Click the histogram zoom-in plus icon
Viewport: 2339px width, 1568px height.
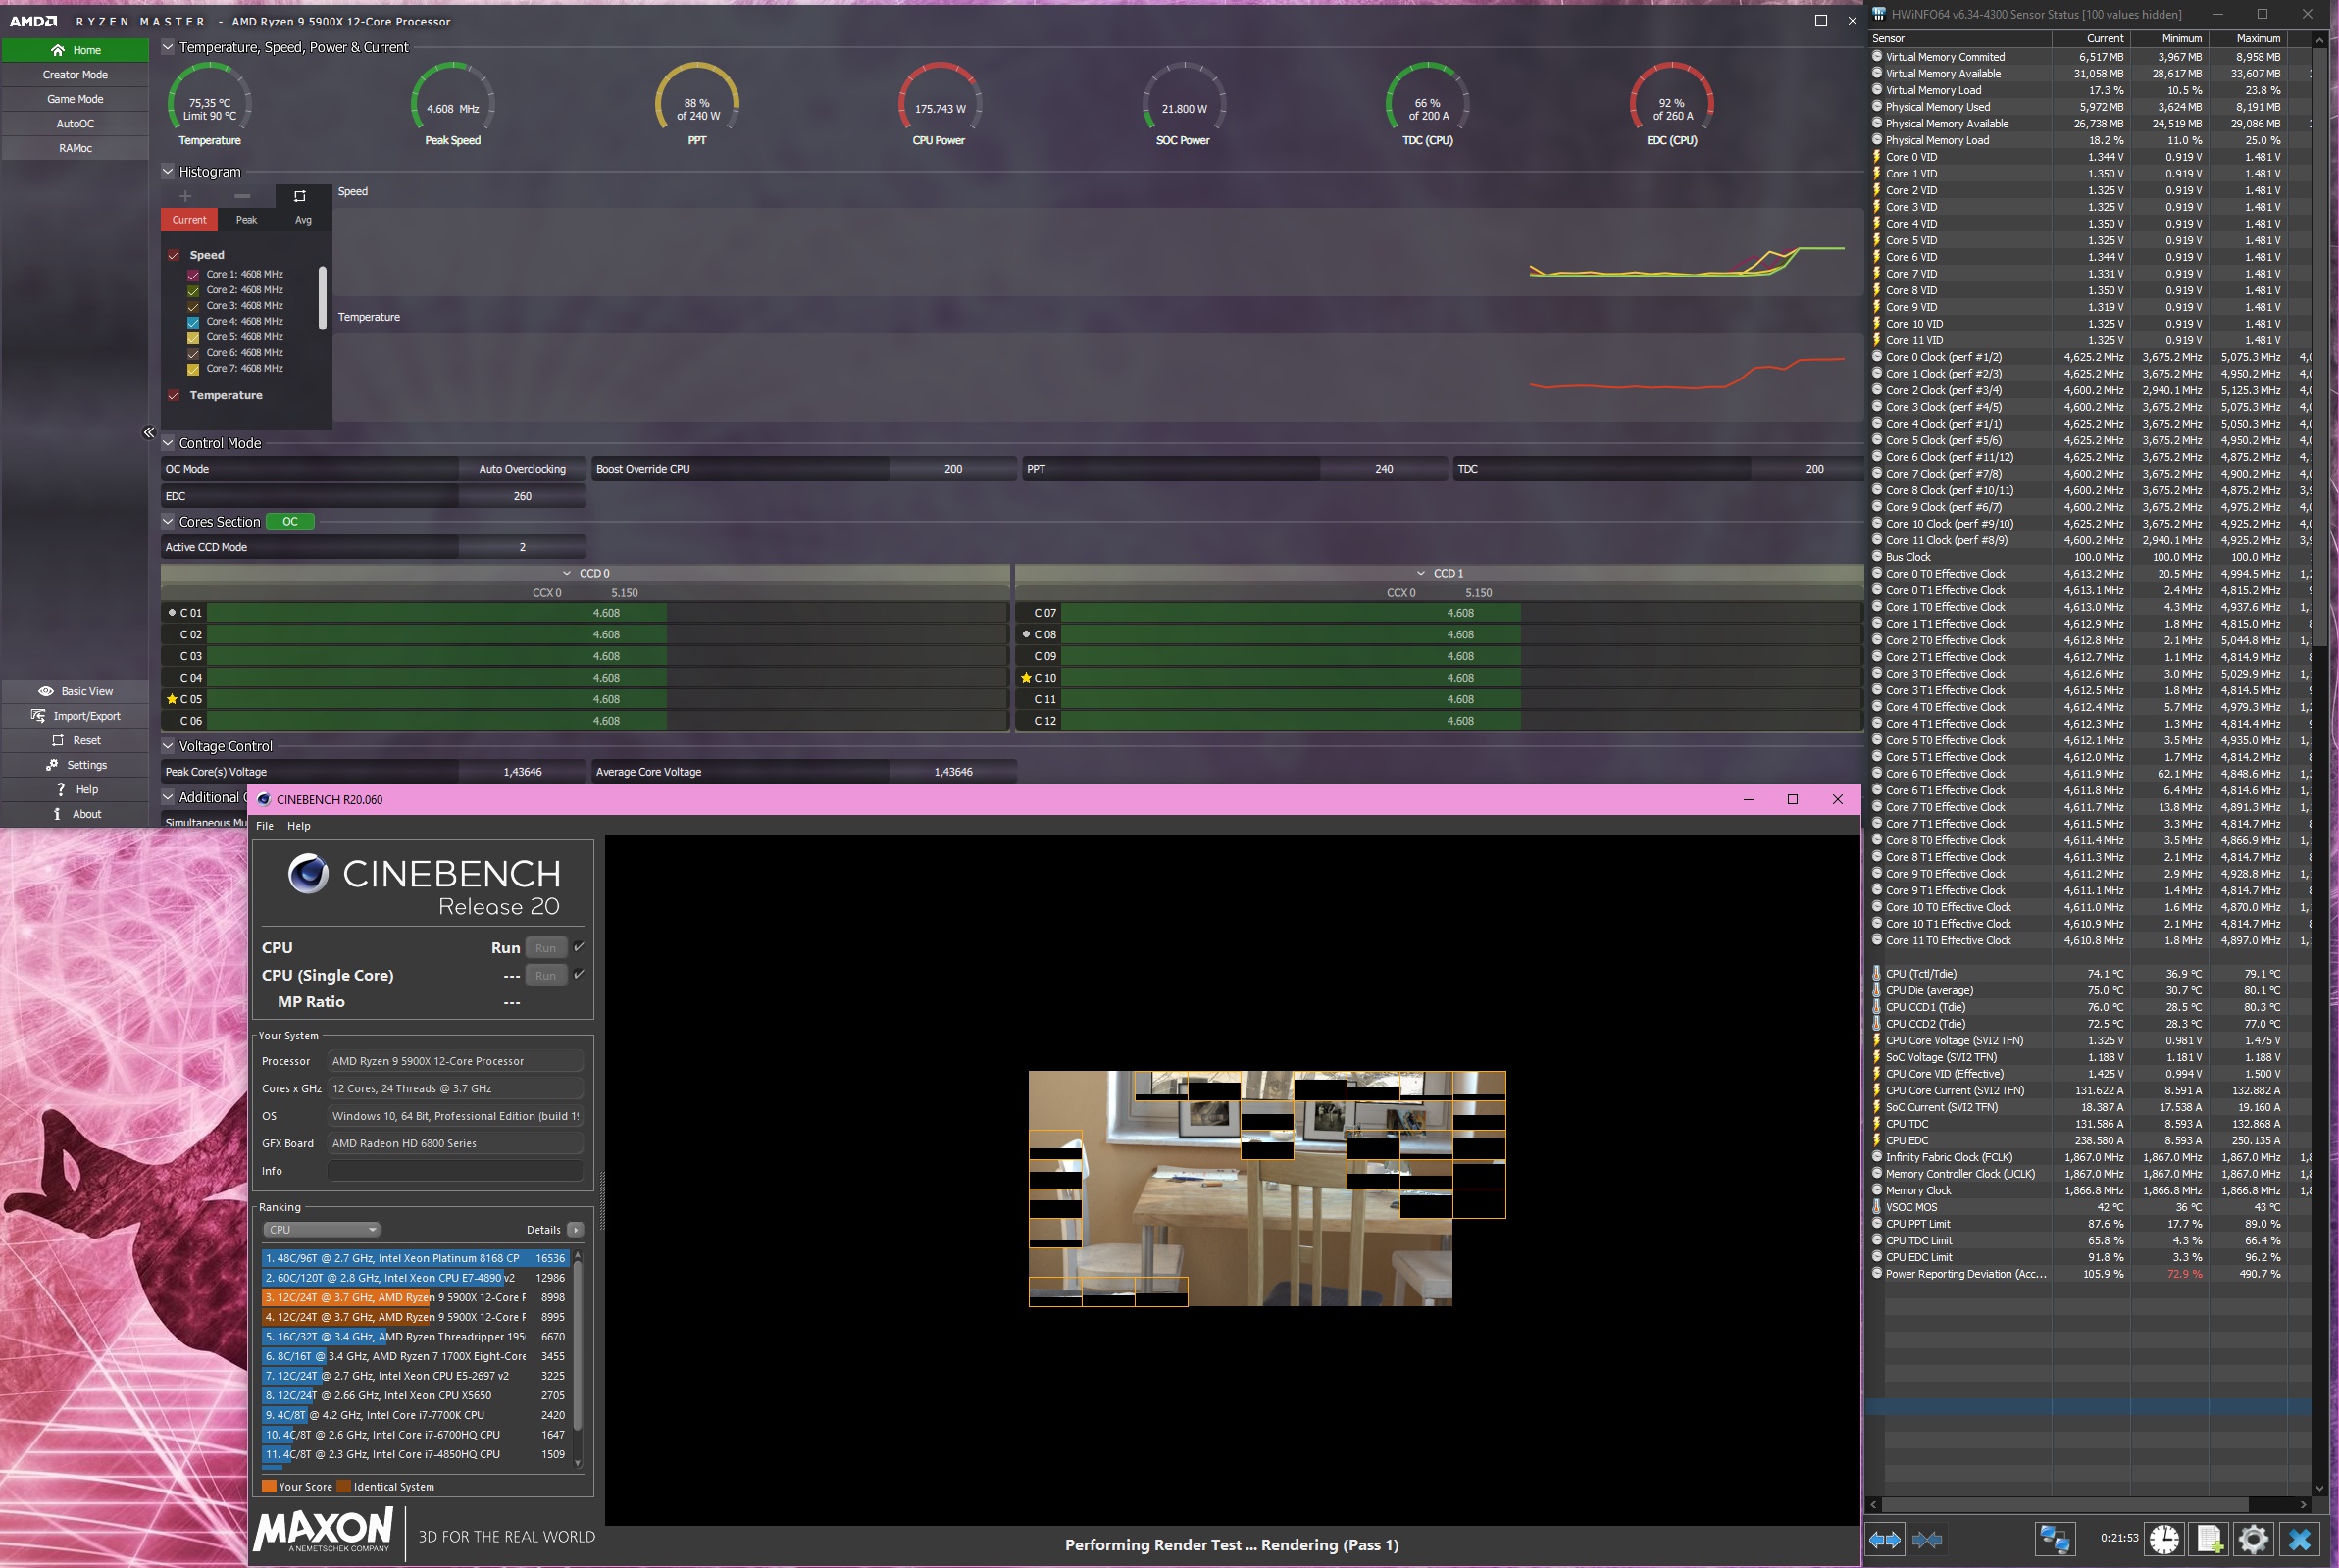(x=185, y=196)
